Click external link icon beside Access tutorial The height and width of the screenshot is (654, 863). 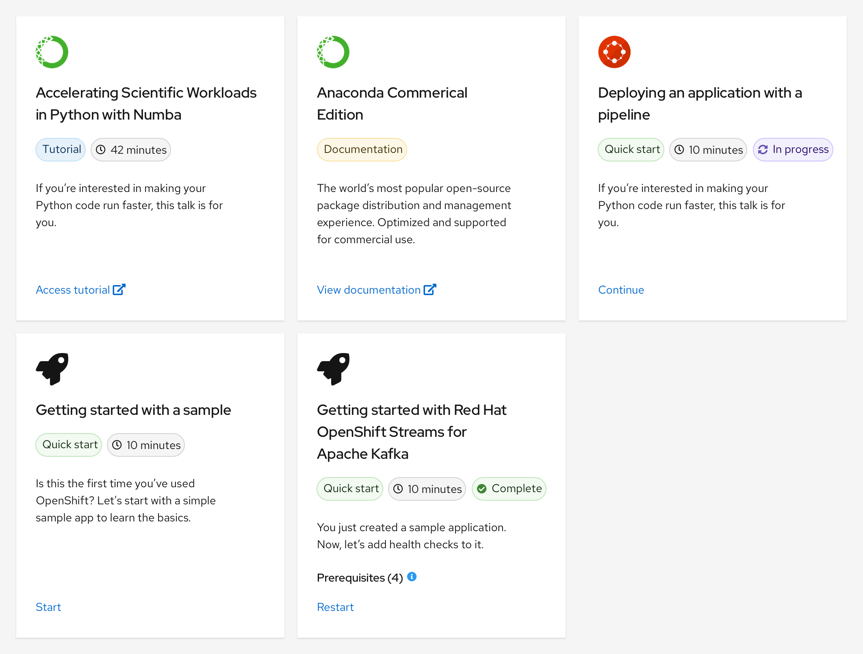tap(119, 289)
